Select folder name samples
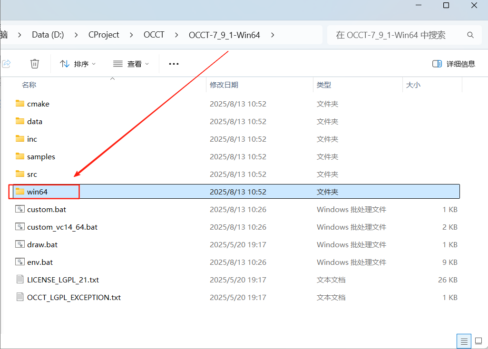488x349 pixels. (41, 157)
